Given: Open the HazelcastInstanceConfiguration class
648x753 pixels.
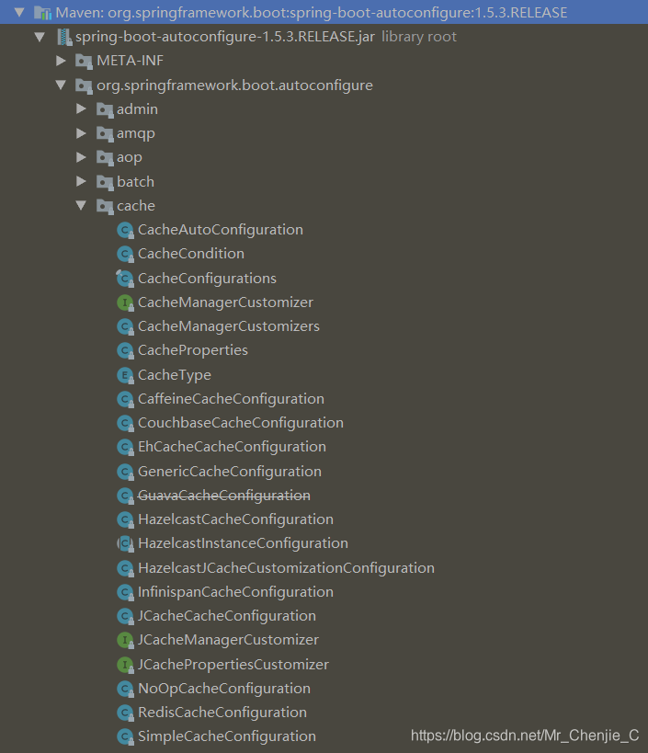Looking at the screenshot, I should [244, 543].
